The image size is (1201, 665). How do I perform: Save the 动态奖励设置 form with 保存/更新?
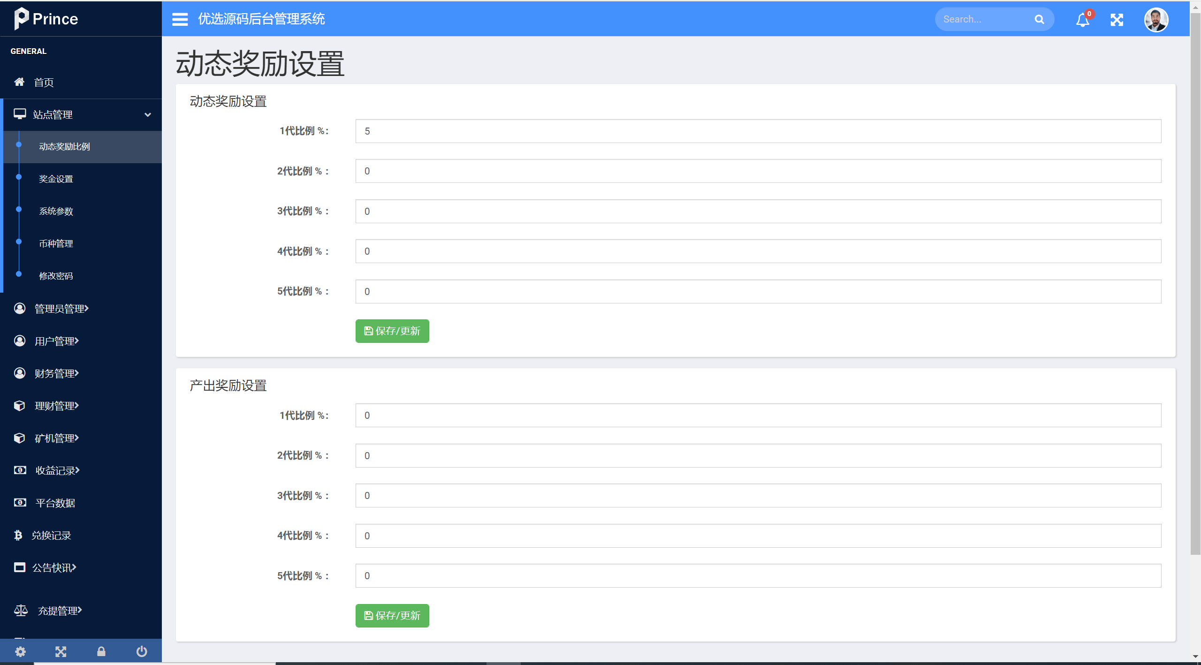point(392,331)
